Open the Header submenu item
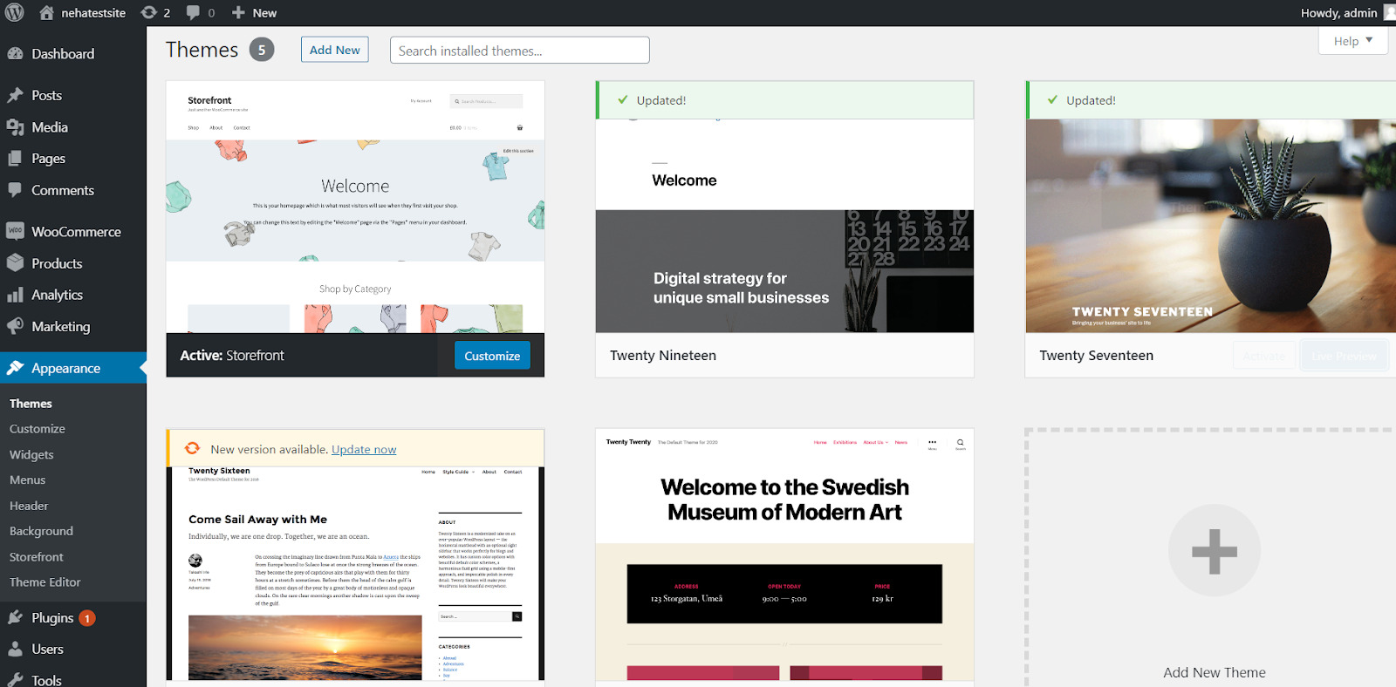This screenshot has height=687, width=1396. pyautogui.click(x=29, y=506)
